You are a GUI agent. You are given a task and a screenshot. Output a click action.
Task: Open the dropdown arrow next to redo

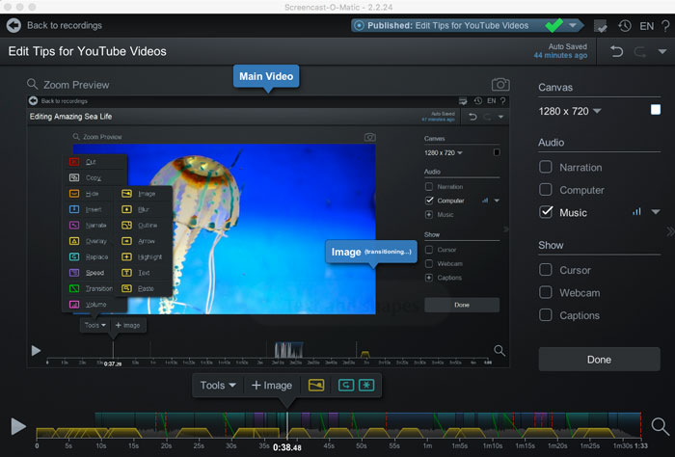pyautogui.click(x=662, y=52)
